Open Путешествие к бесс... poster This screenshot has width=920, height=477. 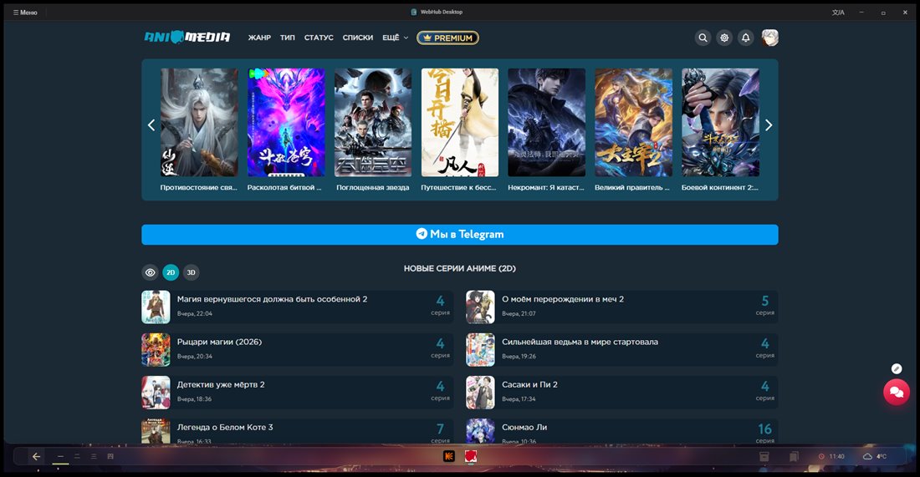[460, 123]
